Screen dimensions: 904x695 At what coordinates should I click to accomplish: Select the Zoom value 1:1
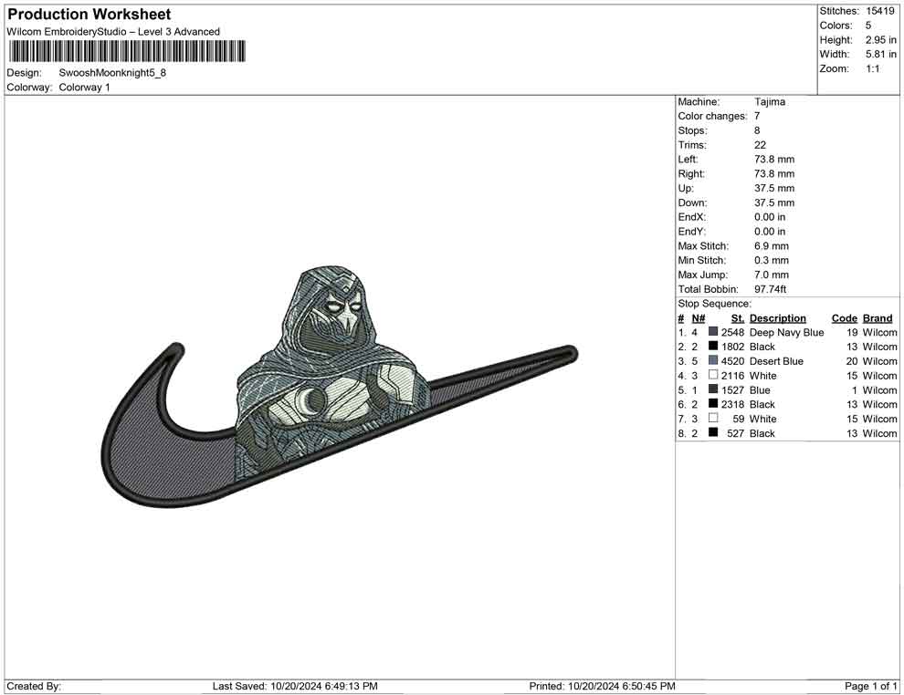tap(872, 68)
